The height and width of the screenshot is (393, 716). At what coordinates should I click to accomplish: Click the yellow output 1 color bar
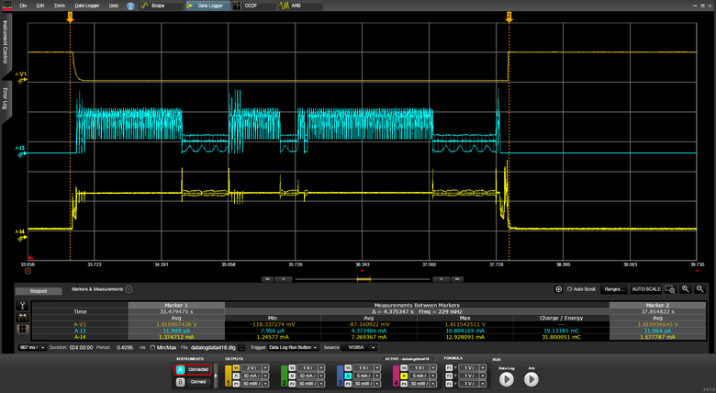(x=229, y=376)
